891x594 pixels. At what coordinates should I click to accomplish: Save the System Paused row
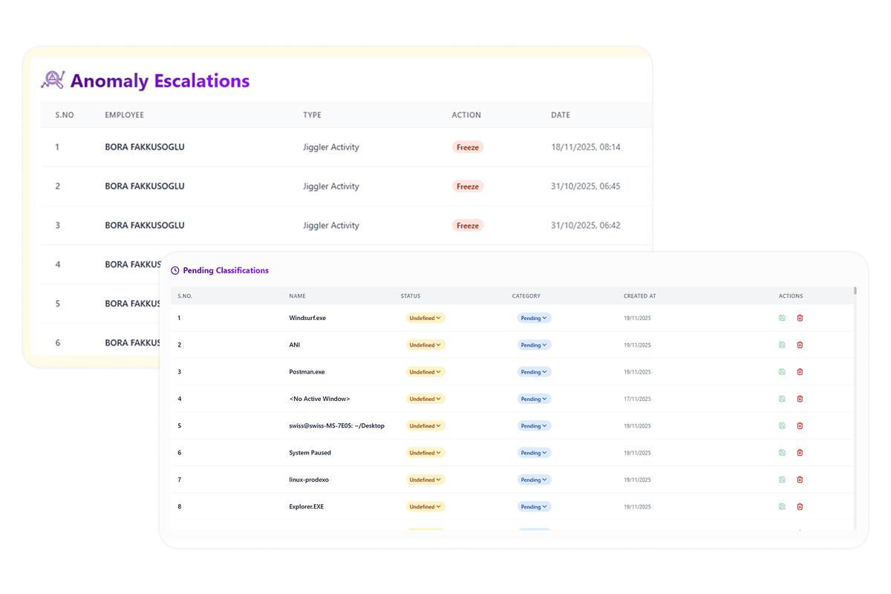[782, 453]
